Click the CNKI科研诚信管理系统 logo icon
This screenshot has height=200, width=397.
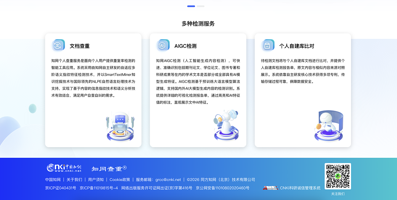(x=271, y=188)
